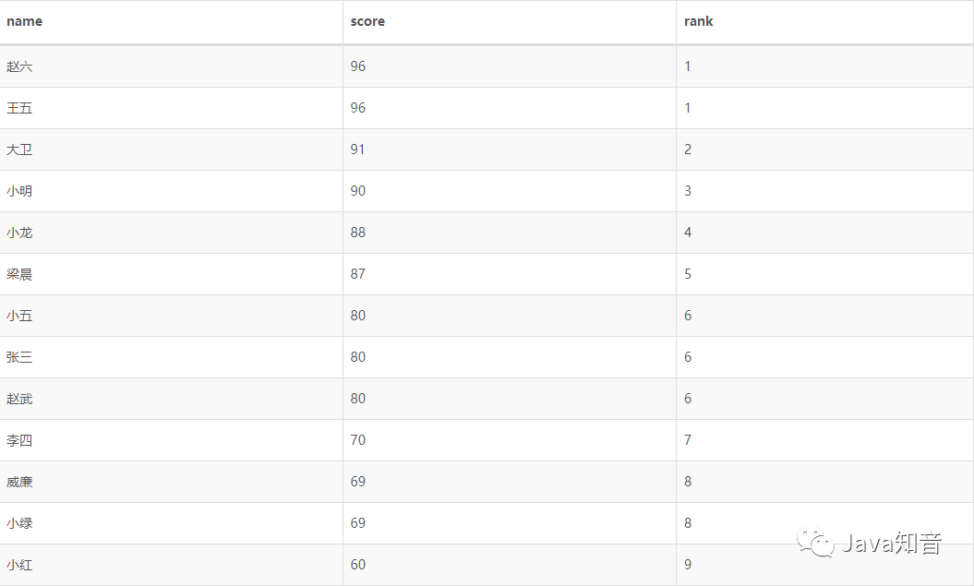Click the name cell 李四

[x=19, y=440]
